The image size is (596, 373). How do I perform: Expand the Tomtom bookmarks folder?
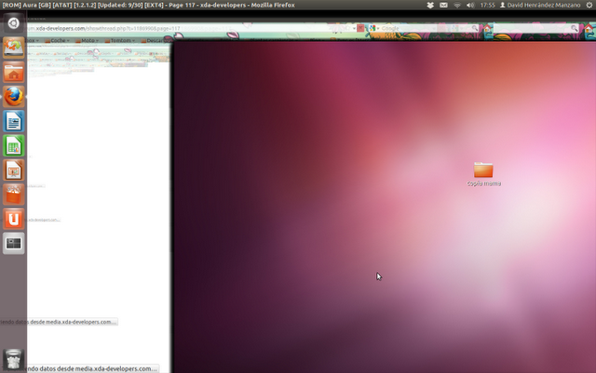coord(120,40)
